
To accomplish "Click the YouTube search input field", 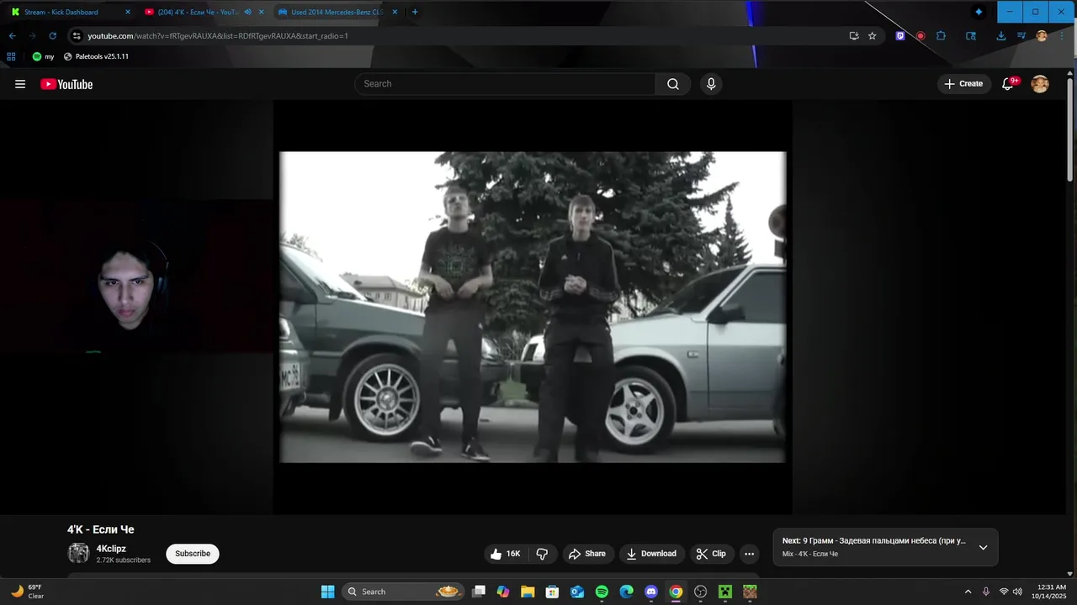I will pyautogui.click(x=505, y=84).
